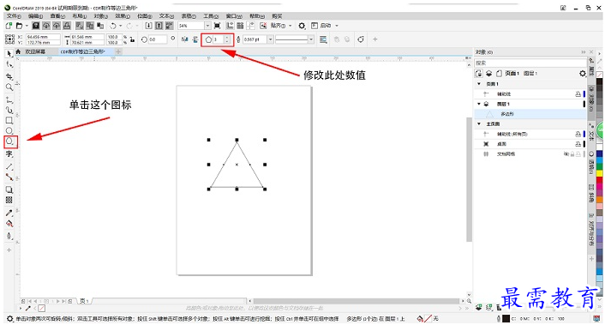Click the plus to customize the toolbox
Viewport: 605px width, 325px height.
point(9,250)
